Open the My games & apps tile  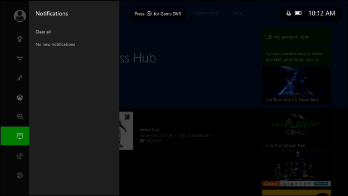tap(297, 37)
